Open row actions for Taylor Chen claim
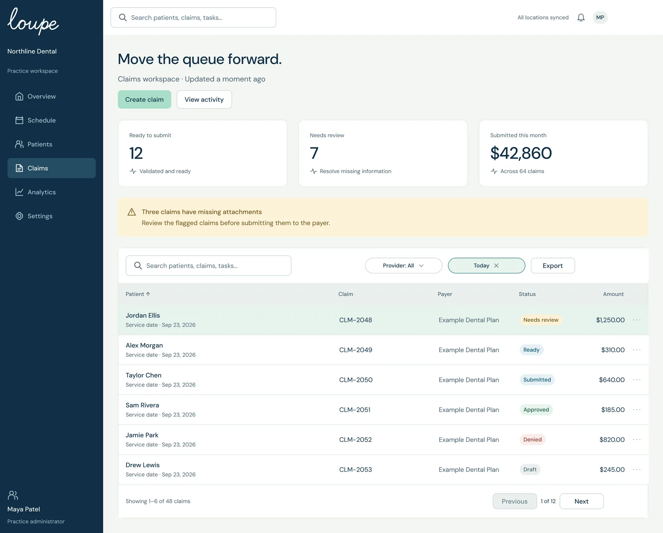This screenshot has width=663, height=533. point(637,380)
